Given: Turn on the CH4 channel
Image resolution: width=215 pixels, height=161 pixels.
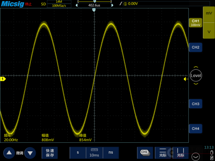Looking at the screenshot, I should tap(196, 128).
